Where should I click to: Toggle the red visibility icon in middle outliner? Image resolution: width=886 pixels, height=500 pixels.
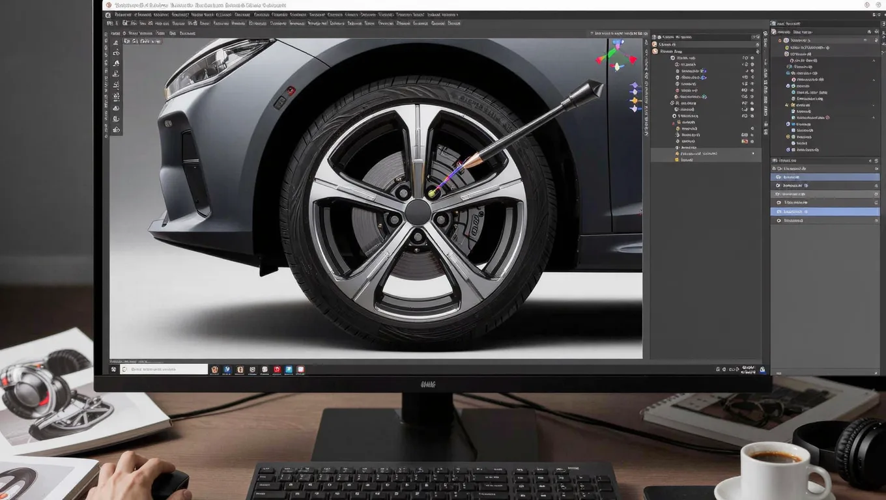click(745, 141)
